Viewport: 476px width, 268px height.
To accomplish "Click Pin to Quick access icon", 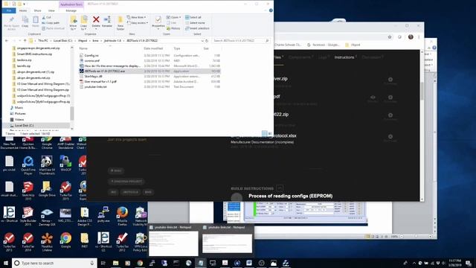I will point(12,20).
